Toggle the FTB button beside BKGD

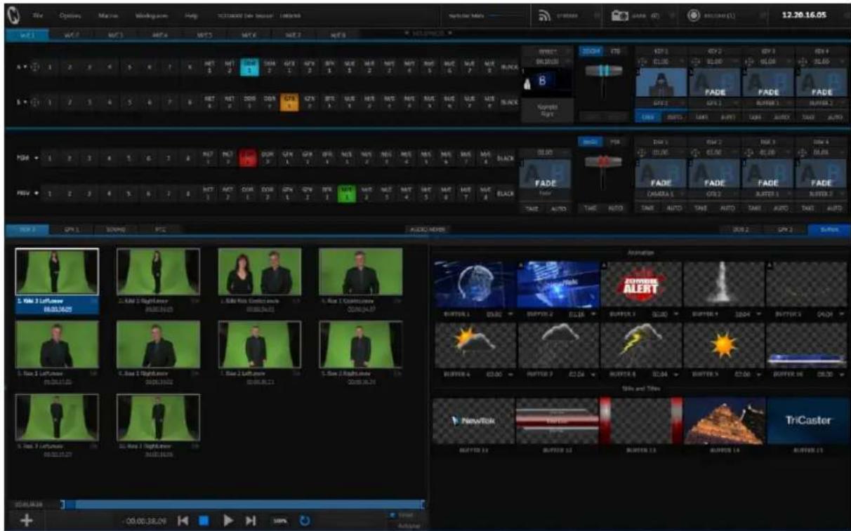click(x=614, y=141)
